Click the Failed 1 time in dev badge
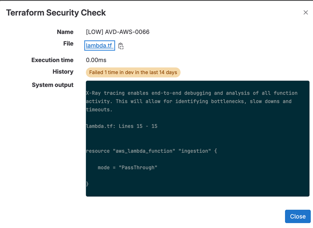 pos(133,73)
